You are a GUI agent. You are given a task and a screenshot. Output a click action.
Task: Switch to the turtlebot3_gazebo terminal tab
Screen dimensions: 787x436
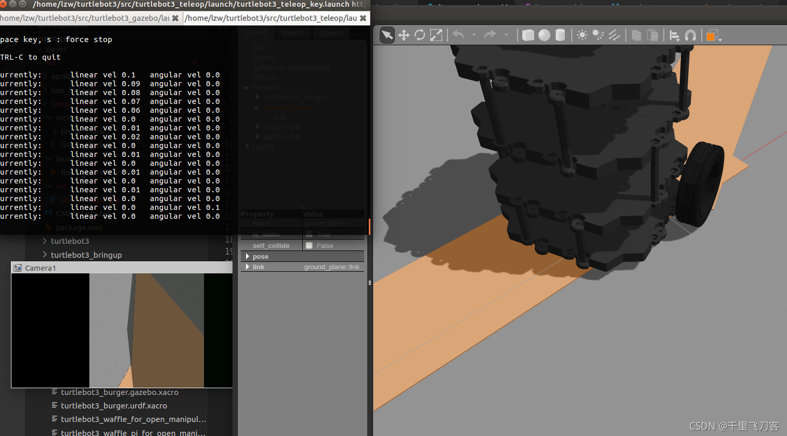point(91,18)
